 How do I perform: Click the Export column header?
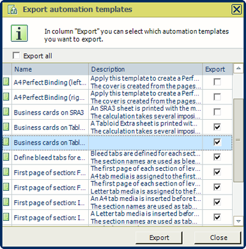pyautogui.click(x=217, y=69)
